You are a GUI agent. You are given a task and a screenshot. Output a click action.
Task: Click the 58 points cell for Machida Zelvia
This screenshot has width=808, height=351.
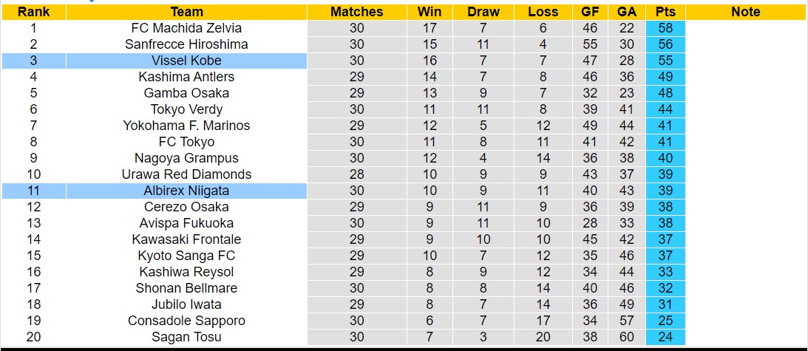(x=665, y=28)
